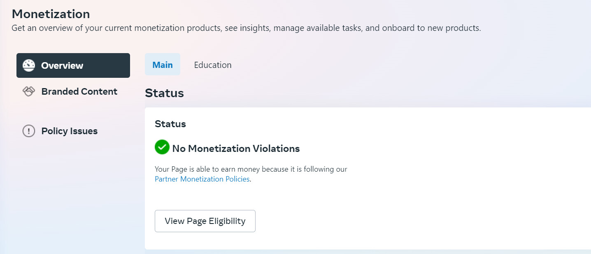Viewport: 591px width, 254px height.
Task: Click the "Your Page is able to earn money" sentence
Action: [251, 169]
